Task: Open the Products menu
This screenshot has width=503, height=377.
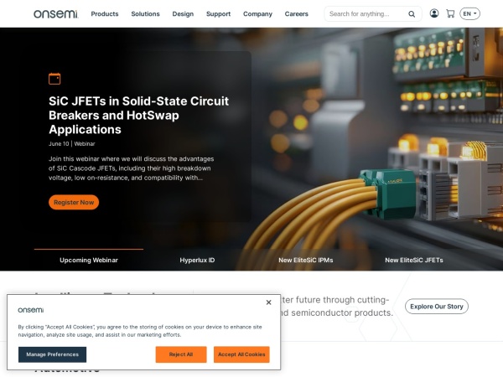Action: [105, 13]
